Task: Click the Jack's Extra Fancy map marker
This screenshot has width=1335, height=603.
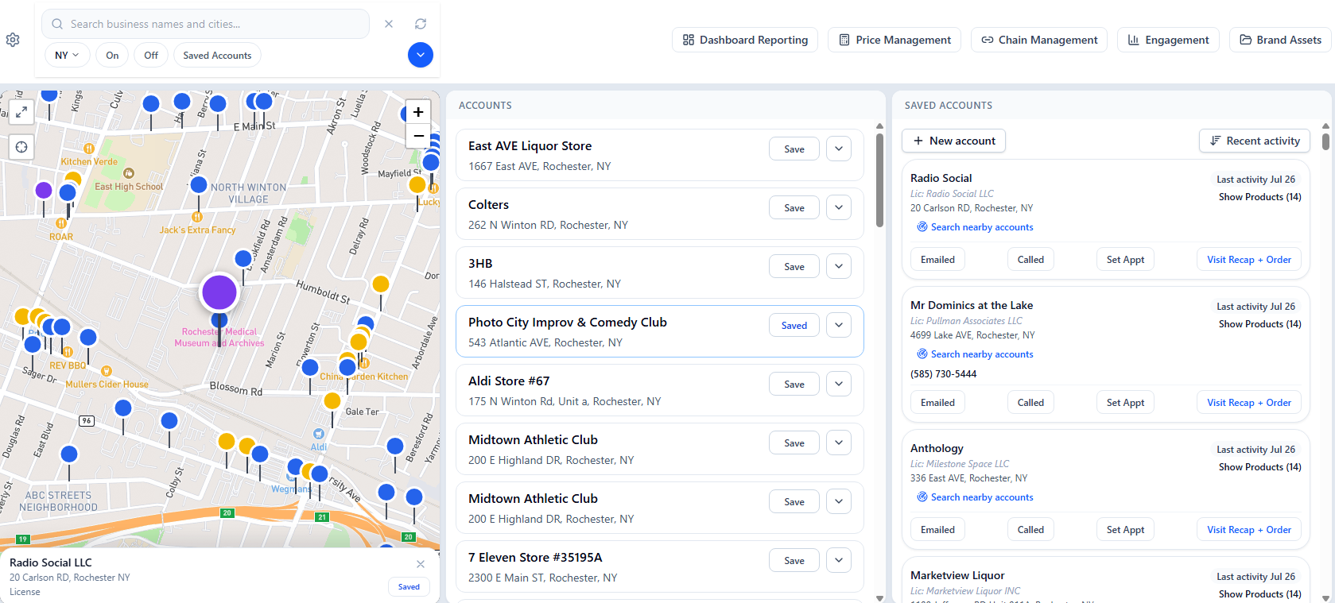Action: tap(197, 217)
